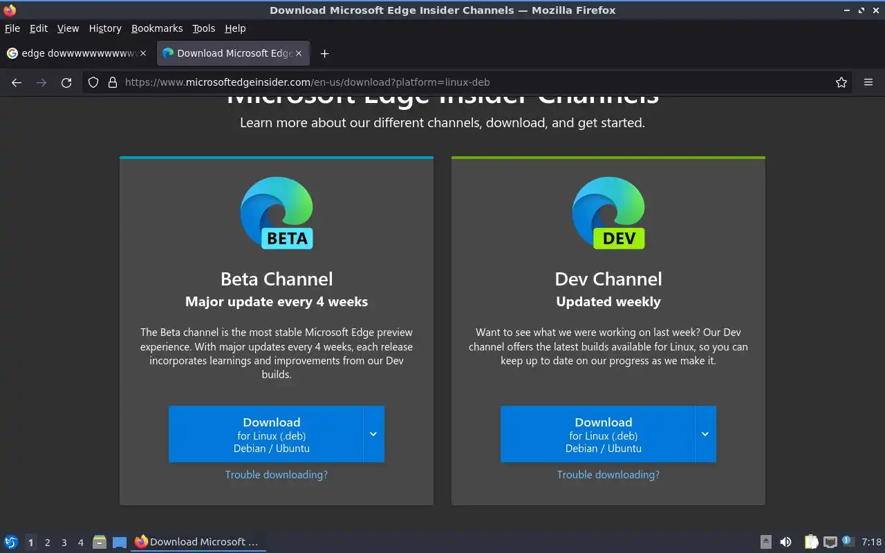Open a new tab with plus button
The width and height of the screenshot is (885, 553).
coord(324,53)
